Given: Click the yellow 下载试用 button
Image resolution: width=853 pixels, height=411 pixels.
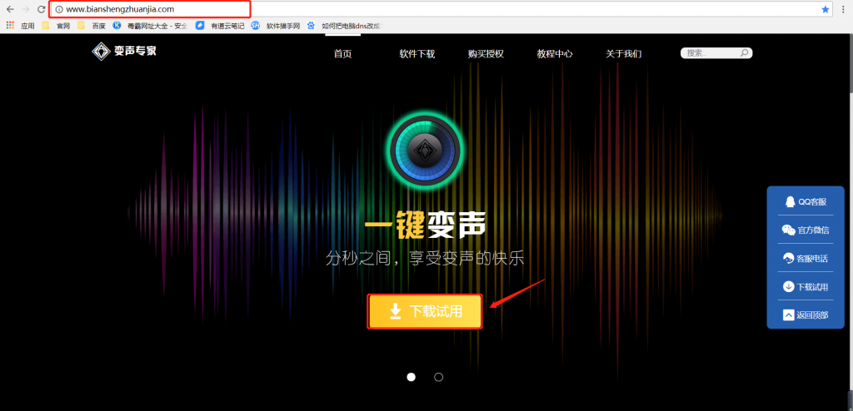Looking at the screenshot, I should coord(425,311).
